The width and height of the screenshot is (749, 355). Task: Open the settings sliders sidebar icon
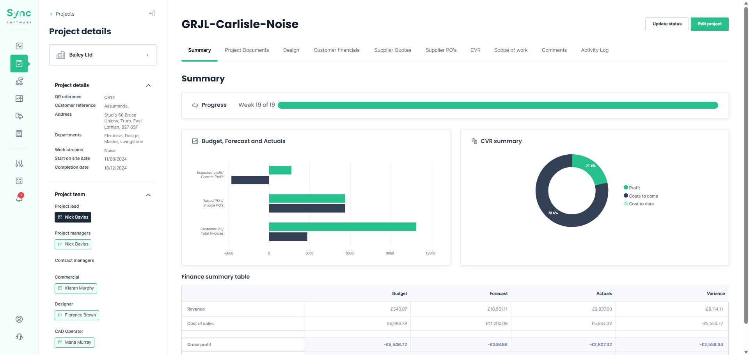coord(19,164)
